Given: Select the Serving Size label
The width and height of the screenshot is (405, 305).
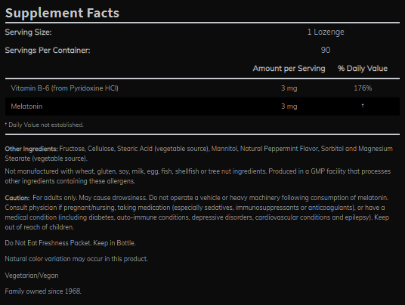Looking at the screenshot, I should (x=28, y=32).
